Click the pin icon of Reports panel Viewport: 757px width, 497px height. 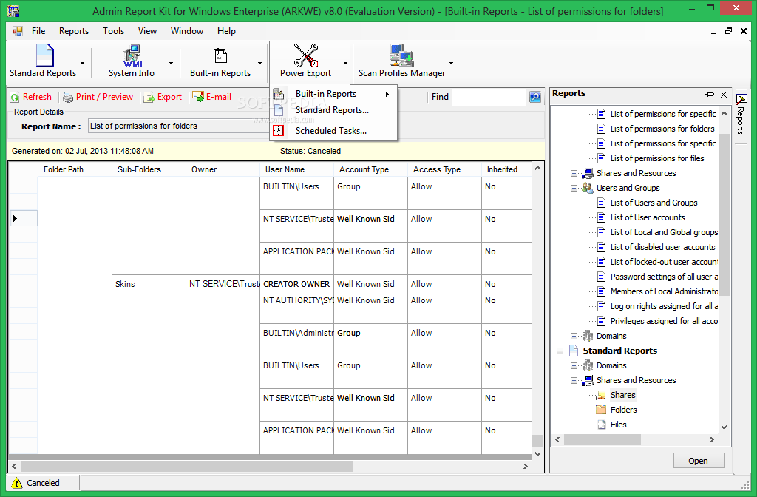710,94
